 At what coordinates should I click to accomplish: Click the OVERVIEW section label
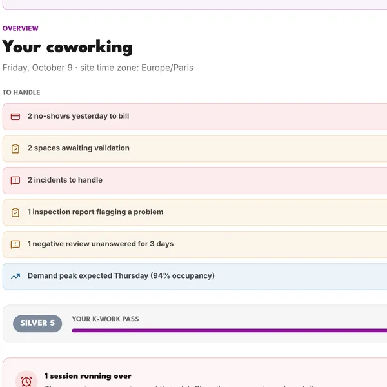[21, 28]
